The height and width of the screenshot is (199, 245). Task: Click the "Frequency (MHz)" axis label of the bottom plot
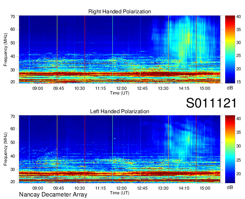5,149
